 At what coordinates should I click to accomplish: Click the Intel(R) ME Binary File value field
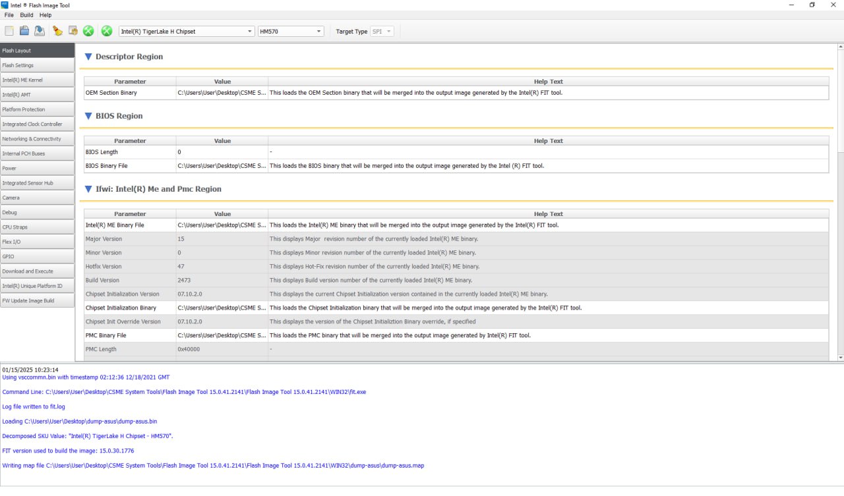click(x=222, y=225)
